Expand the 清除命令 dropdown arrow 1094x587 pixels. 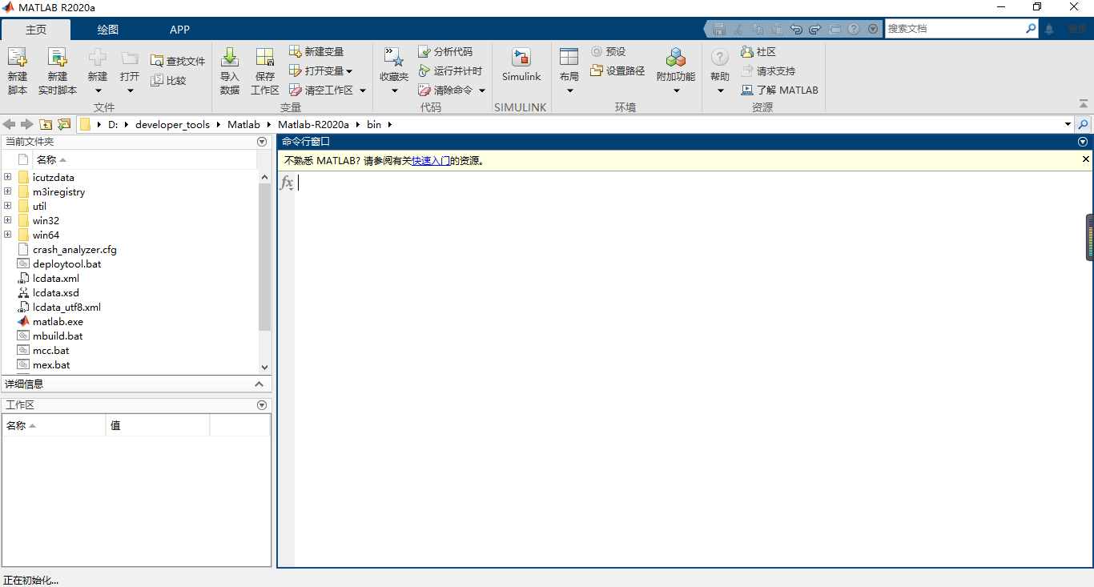482,90
